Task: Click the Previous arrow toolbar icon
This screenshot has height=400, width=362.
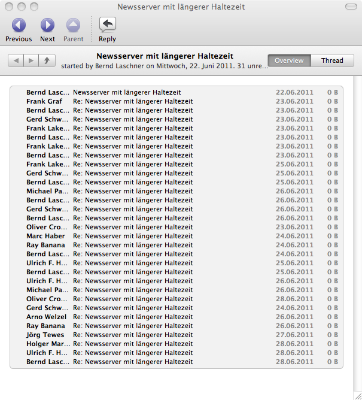Action: pos(19,25)
